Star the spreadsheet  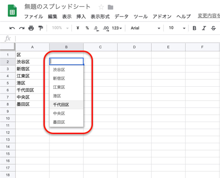tap(101, 7)
